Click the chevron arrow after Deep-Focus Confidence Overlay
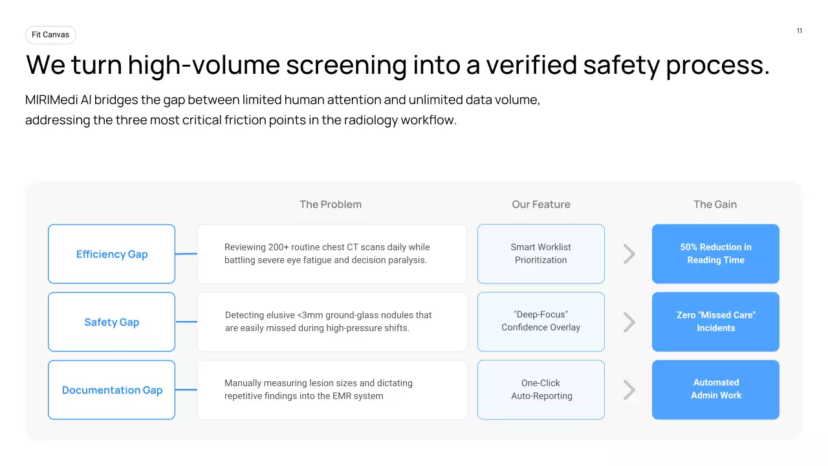 pos(629,322)
